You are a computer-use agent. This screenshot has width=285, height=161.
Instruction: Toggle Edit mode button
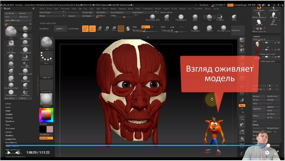[x=85, y=29]
